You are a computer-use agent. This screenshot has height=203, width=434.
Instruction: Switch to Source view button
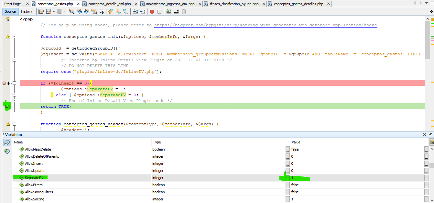pos(10,11)
